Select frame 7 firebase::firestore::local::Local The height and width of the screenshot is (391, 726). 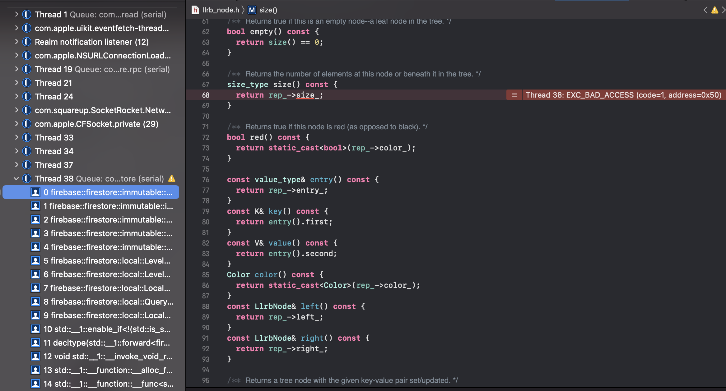107,288
